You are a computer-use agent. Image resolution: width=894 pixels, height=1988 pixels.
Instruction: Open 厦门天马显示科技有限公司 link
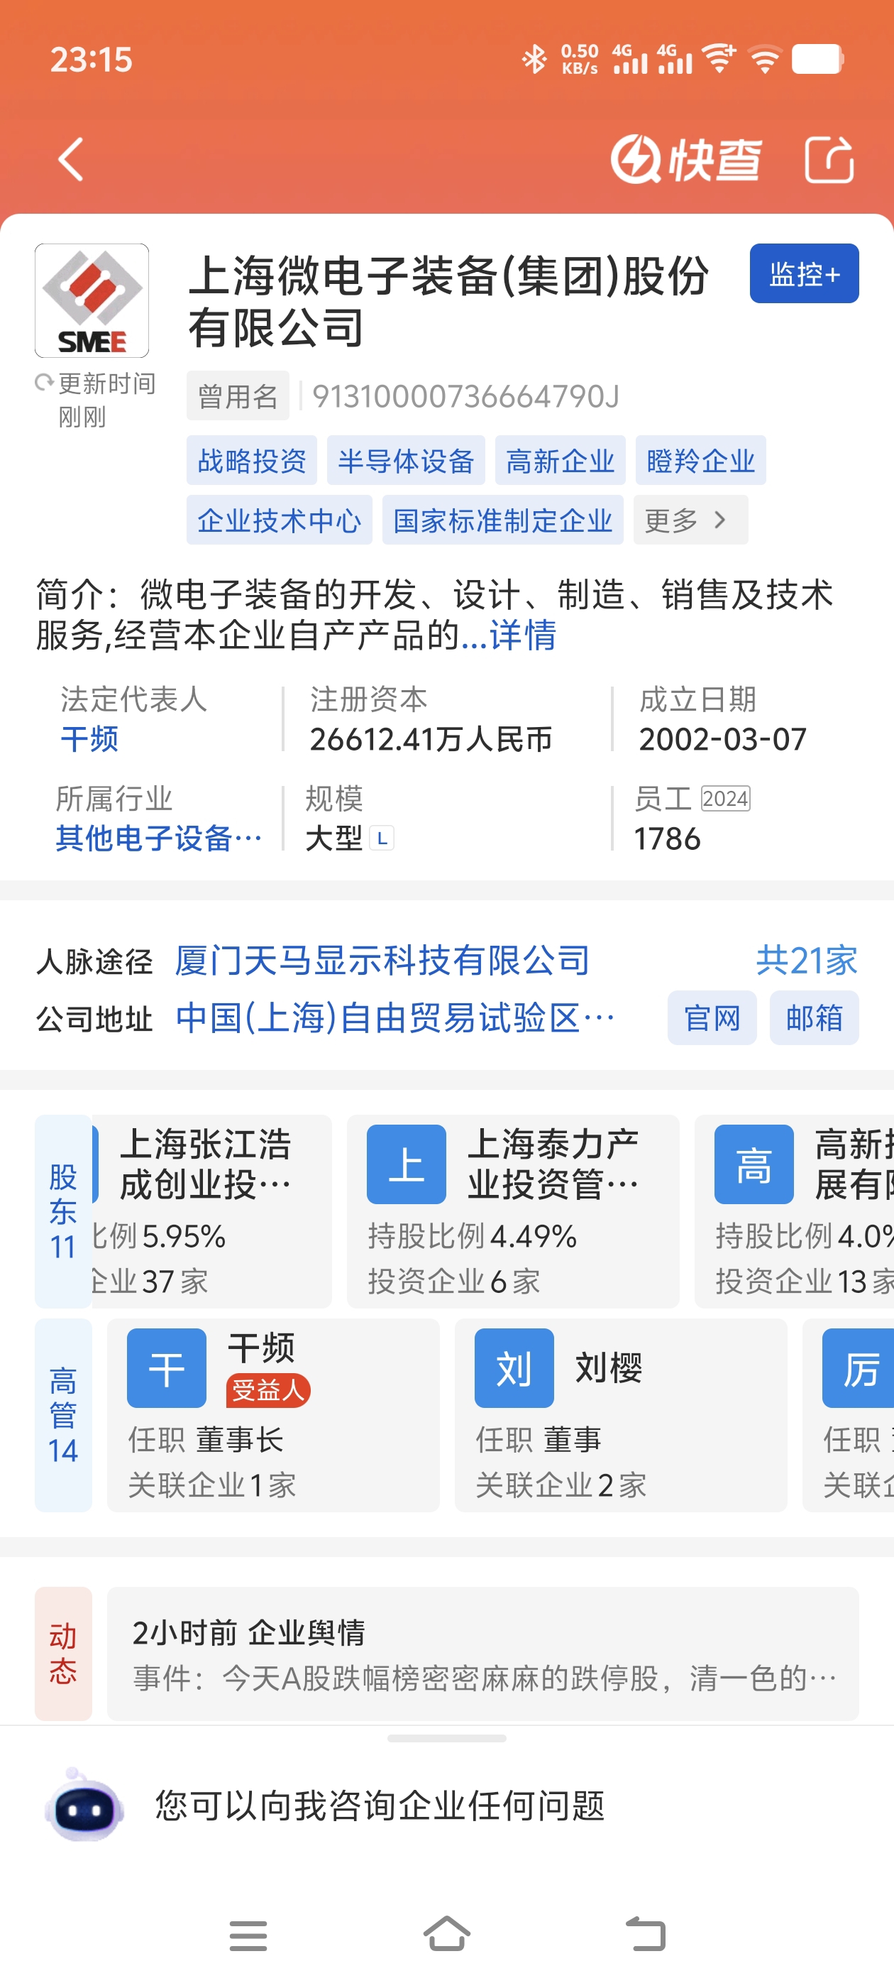click(382, 961)
